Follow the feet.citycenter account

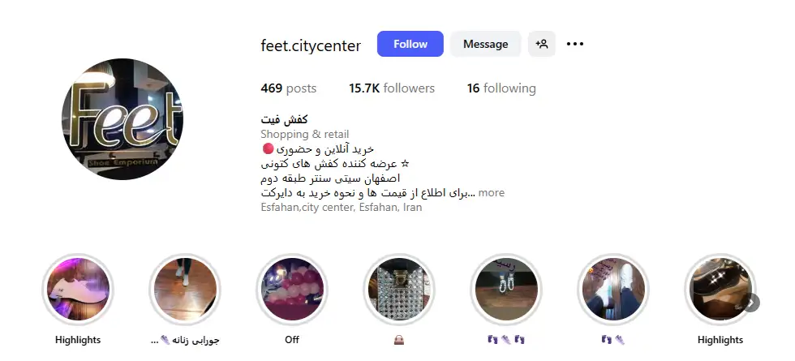pyautogui.click(x=410, y=44)
